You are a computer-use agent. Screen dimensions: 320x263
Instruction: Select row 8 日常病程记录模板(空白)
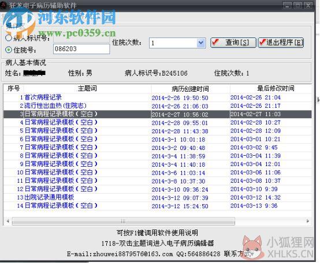(157, 156)
